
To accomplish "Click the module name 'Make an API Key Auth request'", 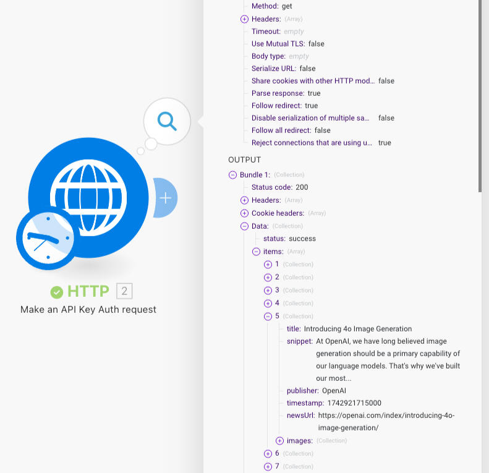I will [88, 309].
